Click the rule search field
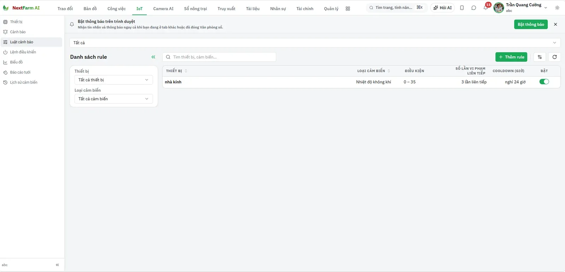 pyautogui.click(x=219, y=57)
